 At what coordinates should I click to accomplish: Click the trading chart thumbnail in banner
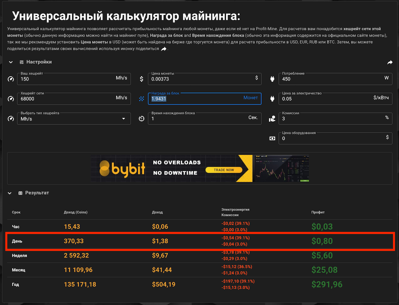pyautogui.click(x=282, y=168)
